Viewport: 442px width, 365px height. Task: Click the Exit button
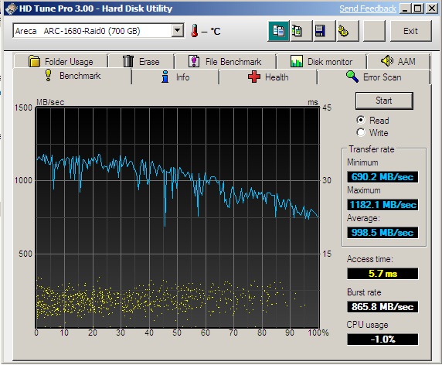click(411, 31)
